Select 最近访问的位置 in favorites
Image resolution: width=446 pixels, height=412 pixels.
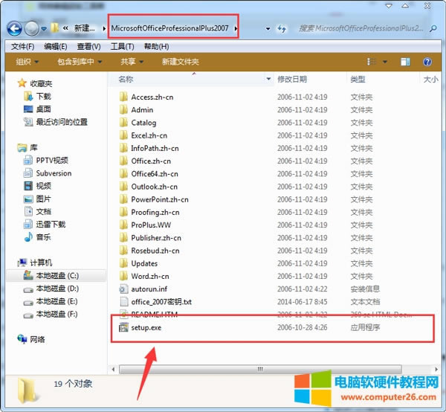pyautogui.click(x=62, y=122)
